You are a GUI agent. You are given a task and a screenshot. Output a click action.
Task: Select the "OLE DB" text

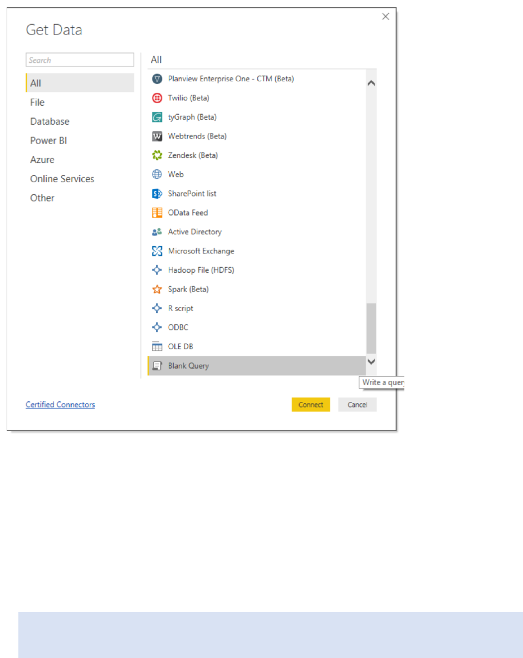click(x=180, y=347)
